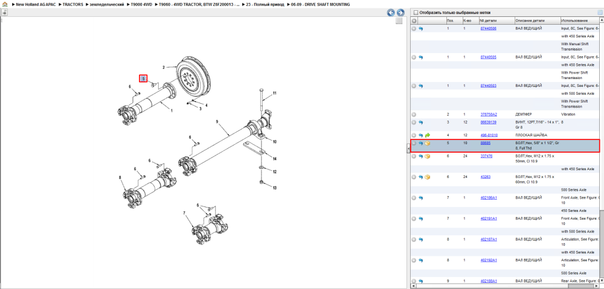604x289 pixels.
Task: Sort by 'Использование' column header
Action: pos(579,21)
